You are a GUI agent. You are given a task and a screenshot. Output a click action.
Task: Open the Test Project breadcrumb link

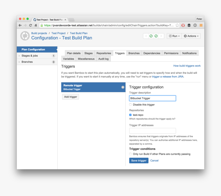[59, 33]
